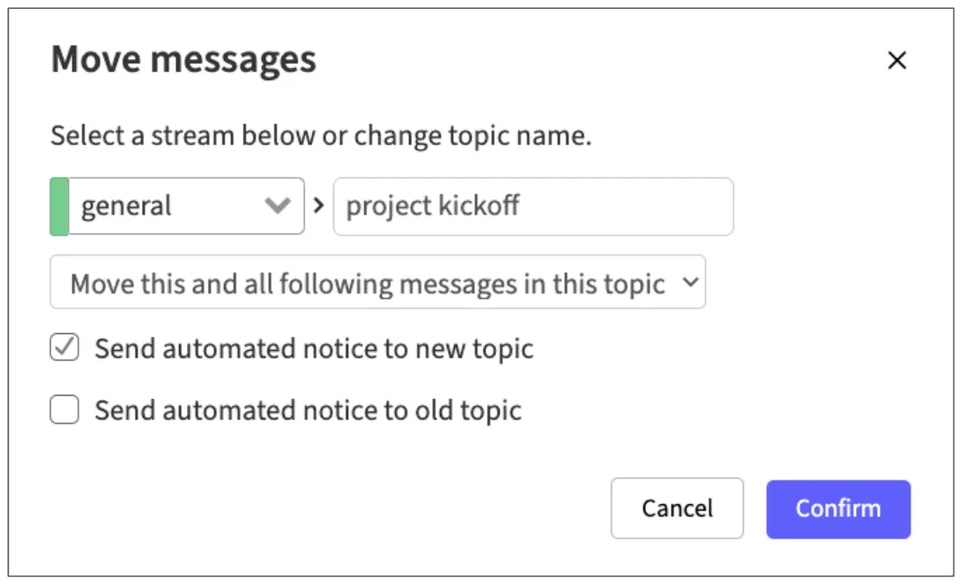Click the 'Send automated notice to new topic' label
The height and width of the screenshot is (587, 967).
[x=314, y=349]
